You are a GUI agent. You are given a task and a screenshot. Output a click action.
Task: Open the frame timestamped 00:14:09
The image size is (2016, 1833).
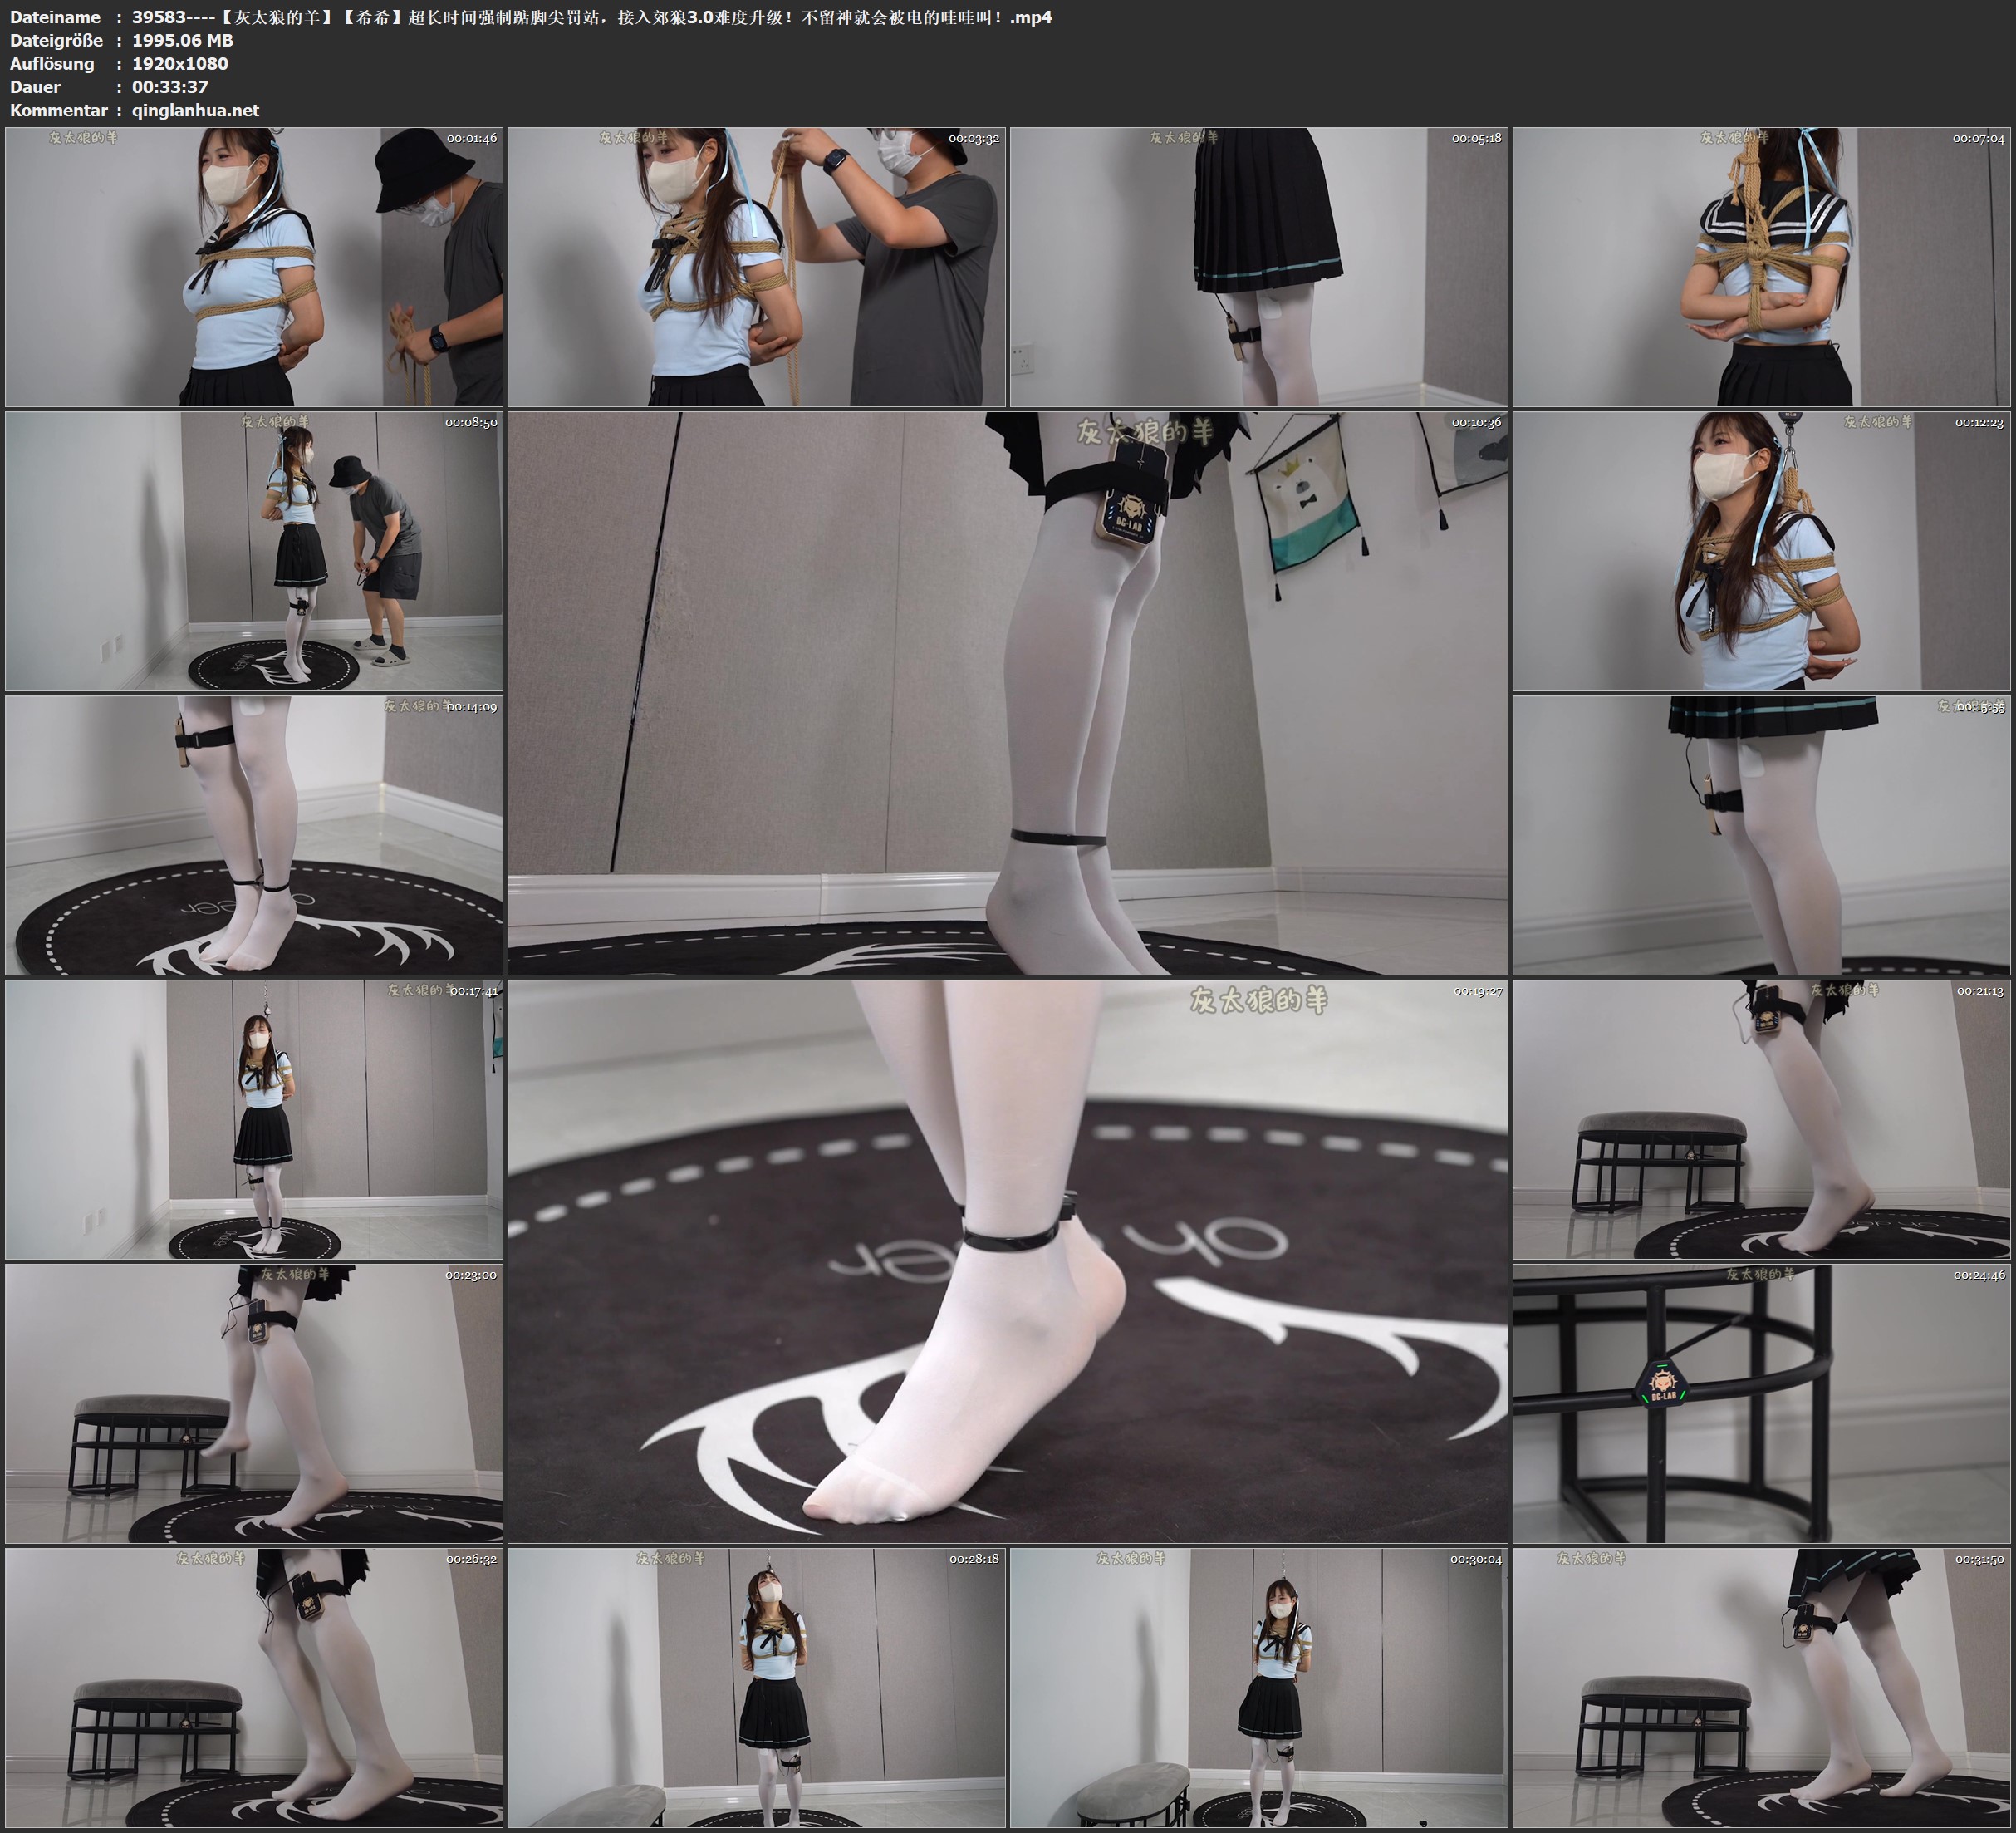pos(254,835)
